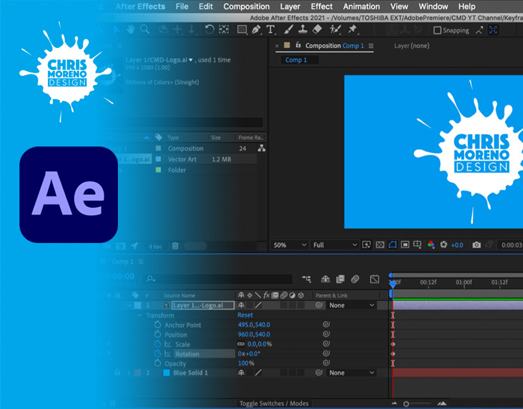Collapse the Transform property group
The width and height of the screenshot is (523, 409).
[x=140, y=315]
